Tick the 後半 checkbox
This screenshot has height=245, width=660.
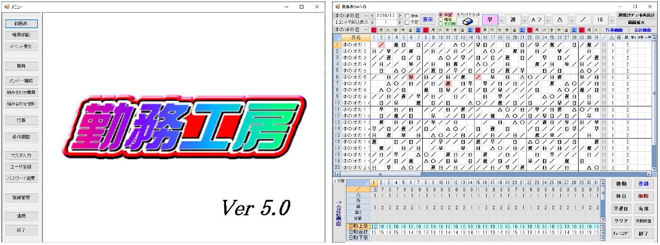pyautogui.click(x=412, y=16)
